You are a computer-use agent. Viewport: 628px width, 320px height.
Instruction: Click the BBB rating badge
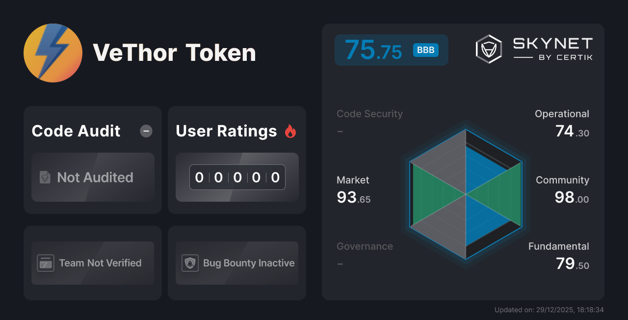click(x=426, y=50)
